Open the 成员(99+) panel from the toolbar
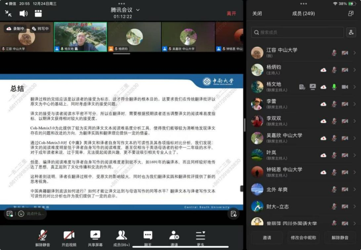 pyautogui.click(x=121, y=237)
